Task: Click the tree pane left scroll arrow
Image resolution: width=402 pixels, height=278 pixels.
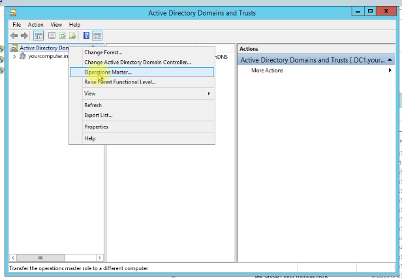Action: [x=13, y=258]
